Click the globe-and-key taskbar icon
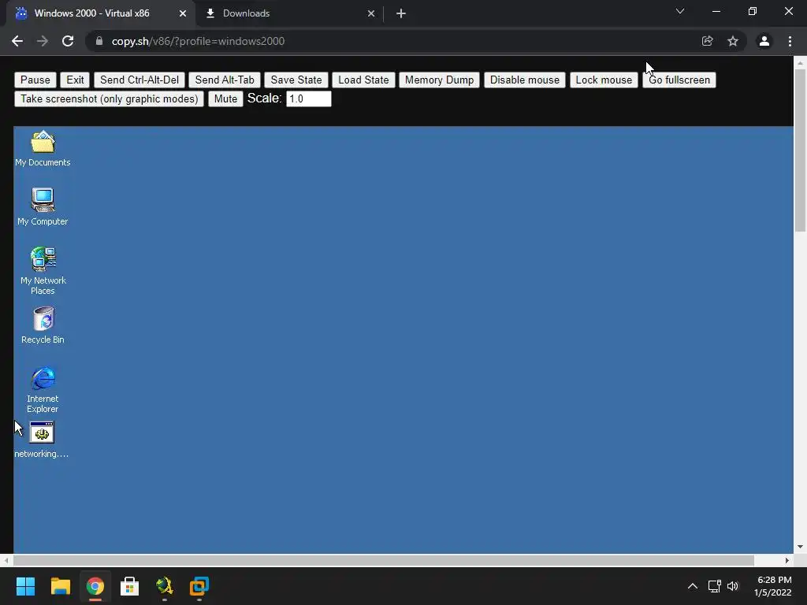The image size is (807, 605). tap(165, 586)
